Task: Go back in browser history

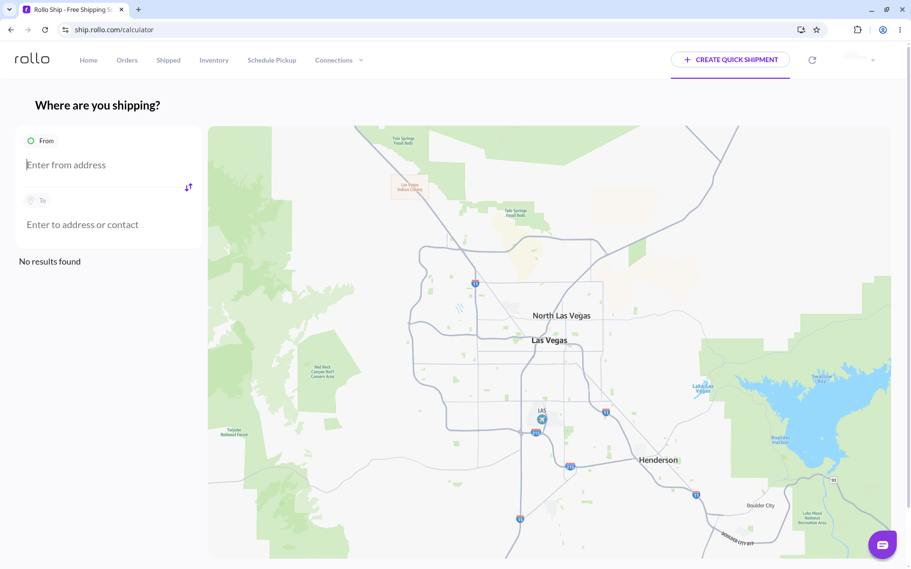Action: tap(11, 30)
